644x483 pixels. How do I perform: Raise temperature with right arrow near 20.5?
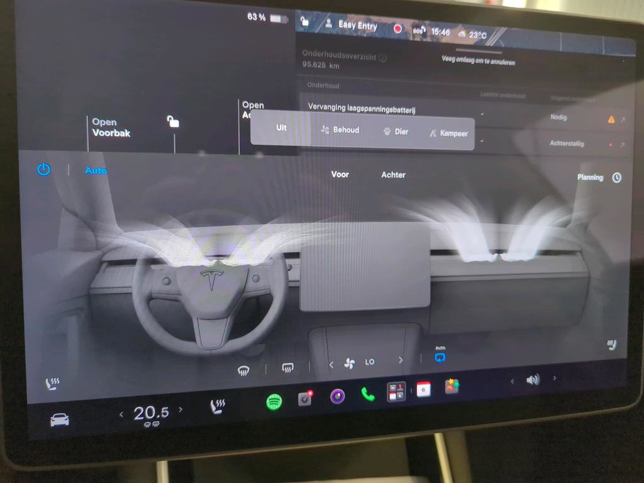180,409
